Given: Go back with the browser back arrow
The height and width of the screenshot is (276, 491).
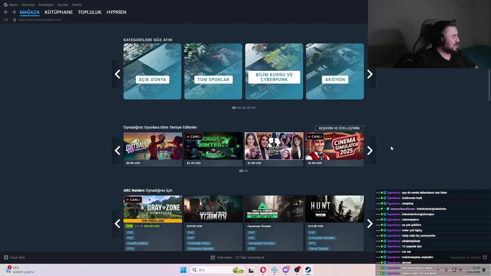Looking at the screenshot, I should (6, 12).
